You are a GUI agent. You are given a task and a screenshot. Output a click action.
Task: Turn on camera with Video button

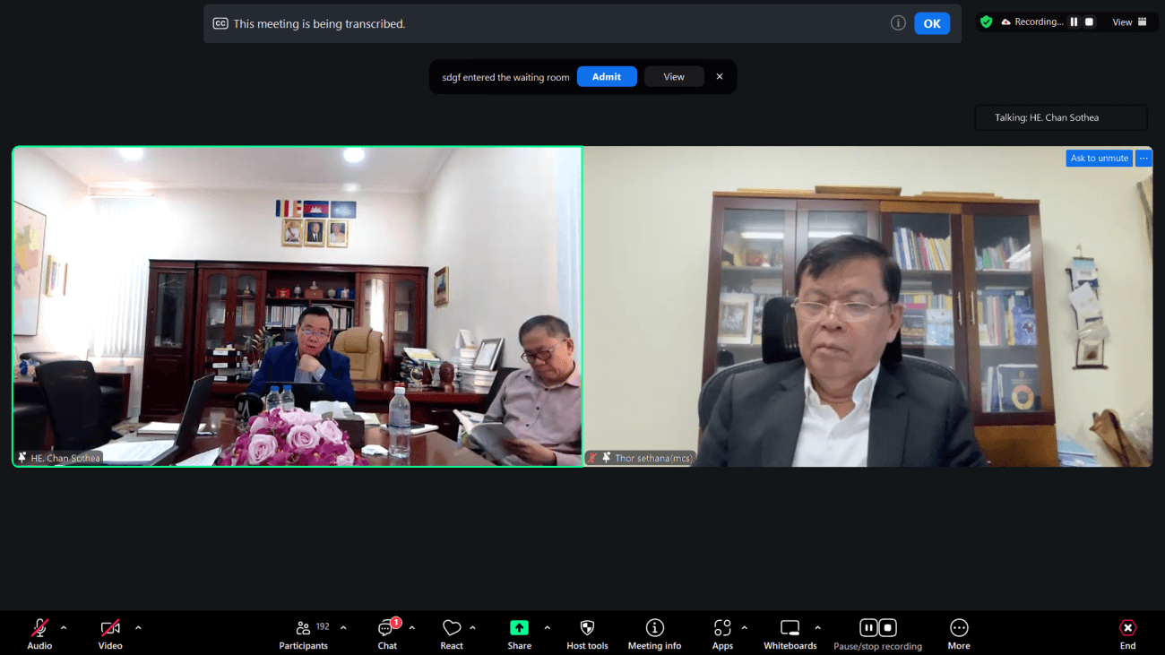110,633
